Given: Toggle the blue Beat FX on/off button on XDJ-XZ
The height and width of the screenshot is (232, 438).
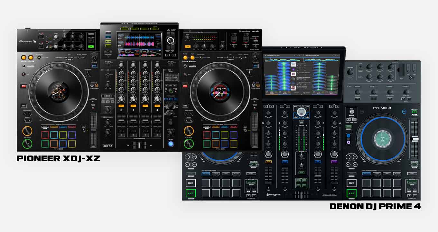Looking at the screenshot, I should click(171, 144).
